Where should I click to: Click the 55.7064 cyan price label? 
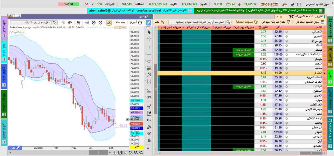pos(136,101)
